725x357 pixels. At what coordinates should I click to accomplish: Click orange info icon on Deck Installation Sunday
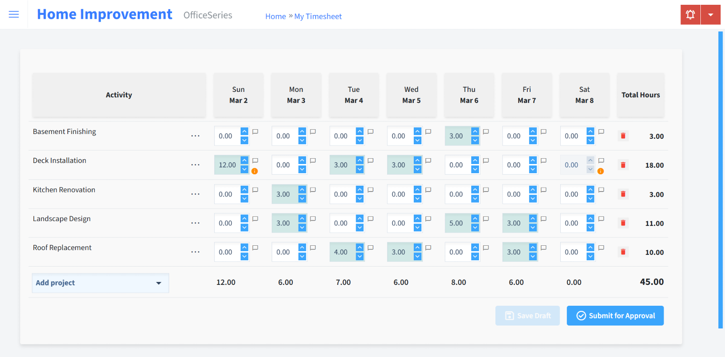click(x=255, y=171)
